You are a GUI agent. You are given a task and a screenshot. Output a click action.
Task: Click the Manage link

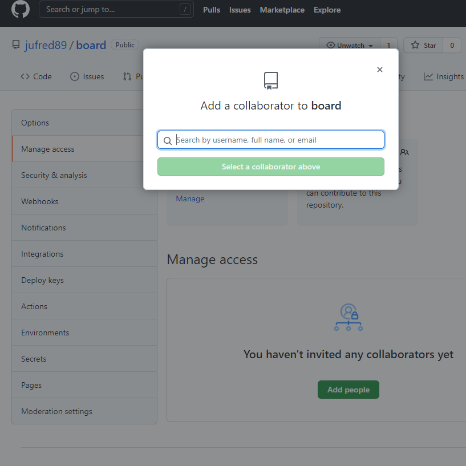click(x=190, y=198)
